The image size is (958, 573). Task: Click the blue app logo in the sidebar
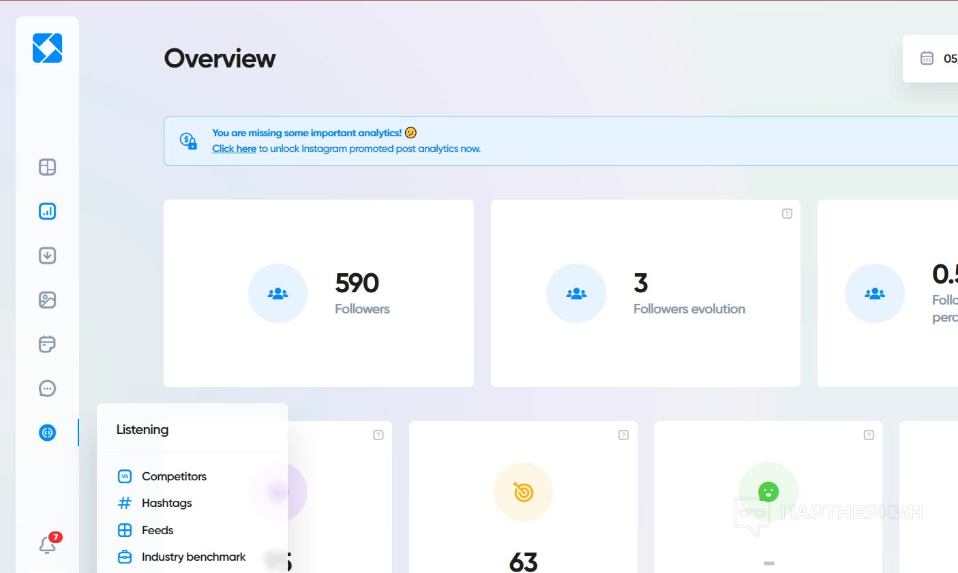click(x=47, y=48)
